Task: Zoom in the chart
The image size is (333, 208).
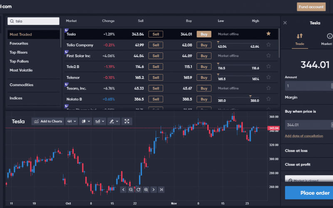Action: pos(146,190)
